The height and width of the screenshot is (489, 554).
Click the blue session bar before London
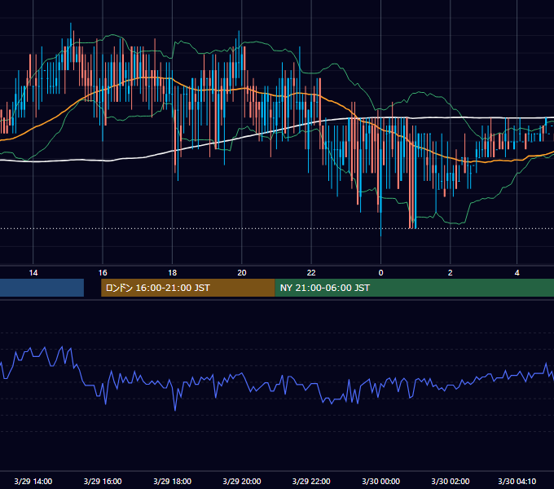click(42, 288)
